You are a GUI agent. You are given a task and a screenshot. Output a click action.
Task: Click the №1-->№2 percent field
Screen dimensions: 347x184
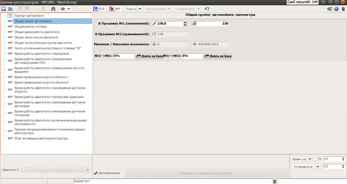coord(192,56)
